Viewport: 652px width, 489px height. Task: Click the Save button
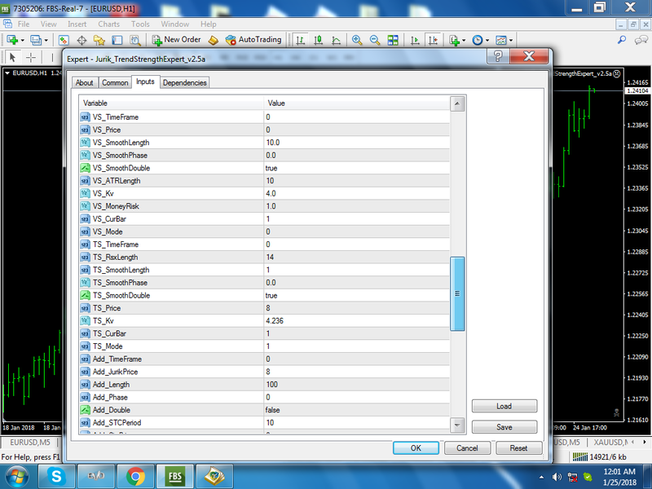tap(504, 427)
